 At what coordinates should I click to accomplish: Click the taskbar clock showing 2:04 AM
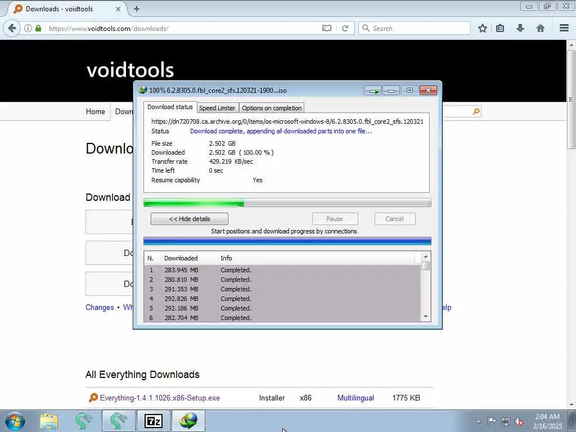pos(547,421)
